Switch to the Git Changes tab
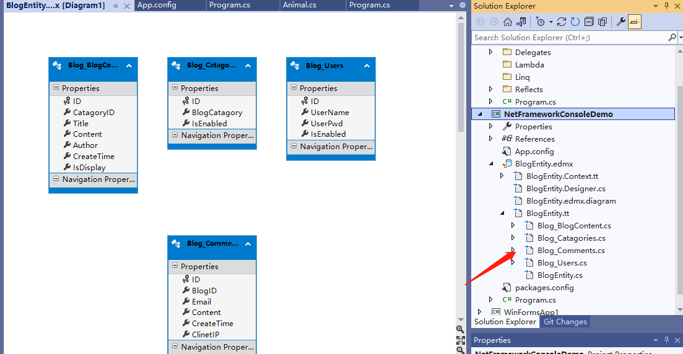Image resolution: width=683 pixels, height=354 pixels. [x=565, y=321]
